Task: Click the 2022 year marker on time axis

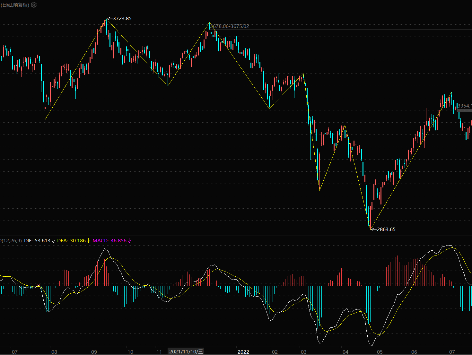Action: (243, 352)
